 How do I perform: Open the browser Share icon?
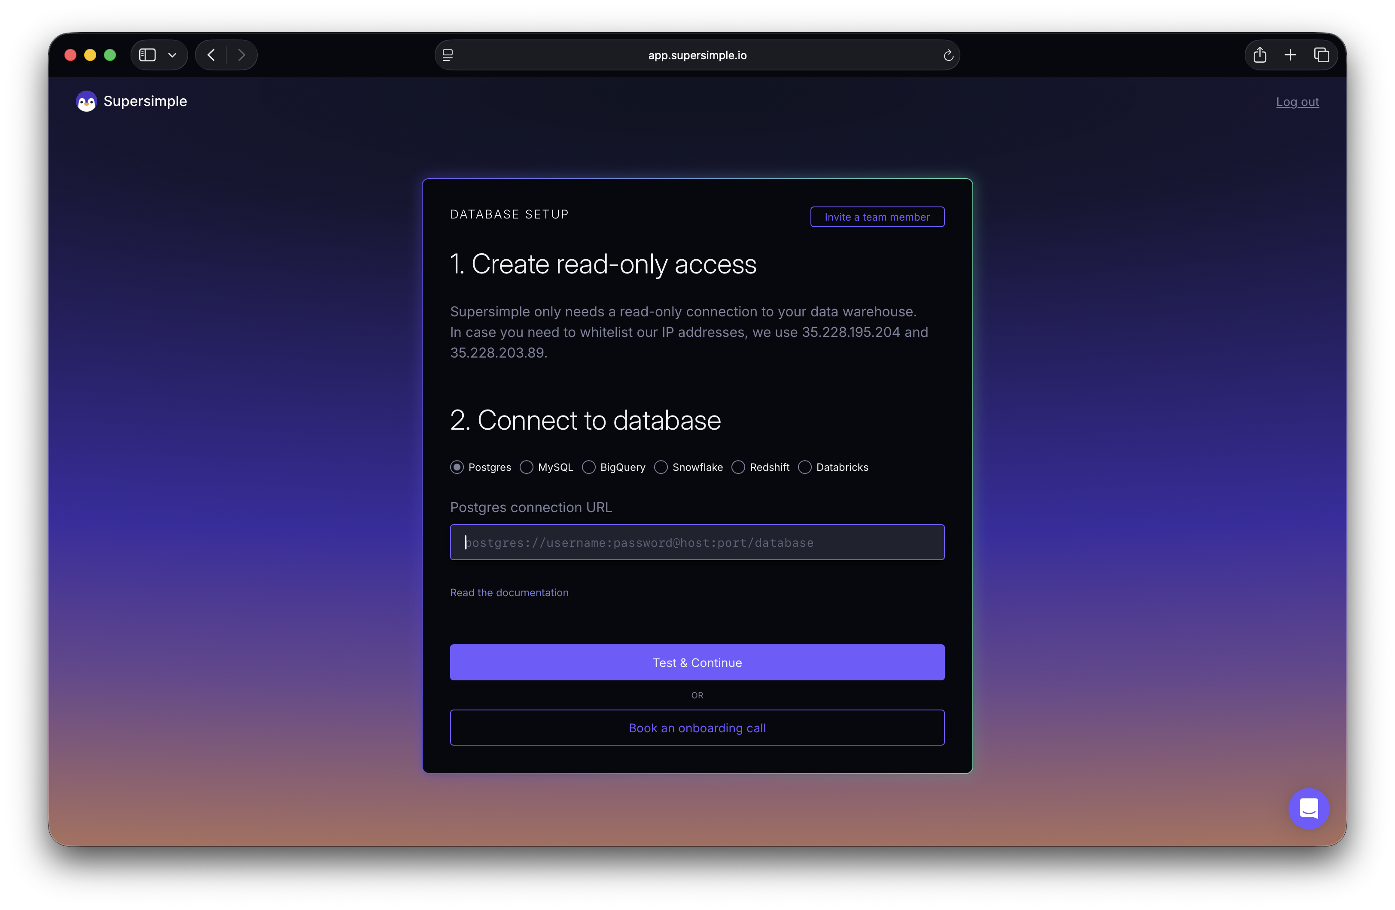pos(1259,55)
